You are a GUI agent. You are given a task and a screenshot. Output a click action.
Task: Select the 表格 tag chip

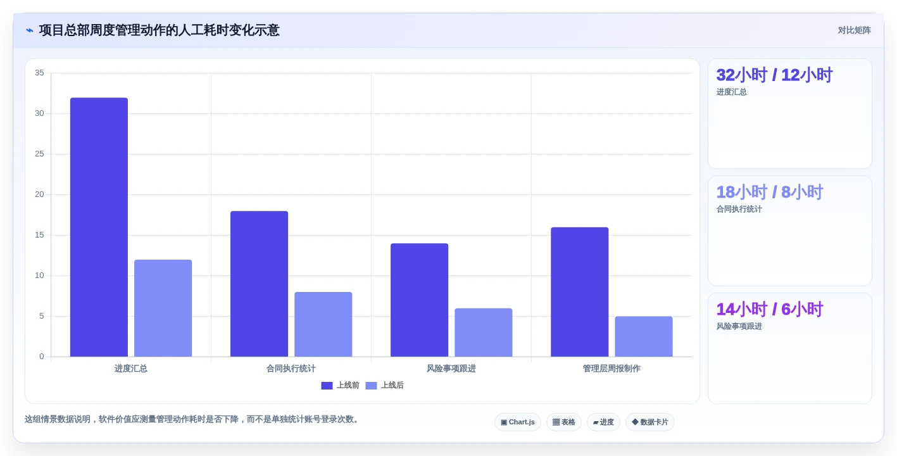click(x=564, y=422)
